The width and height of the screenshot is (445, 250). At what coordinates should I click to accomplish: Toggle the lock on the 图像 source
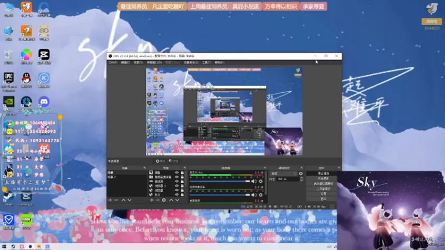pyautogui.click(x=182, y=173)
